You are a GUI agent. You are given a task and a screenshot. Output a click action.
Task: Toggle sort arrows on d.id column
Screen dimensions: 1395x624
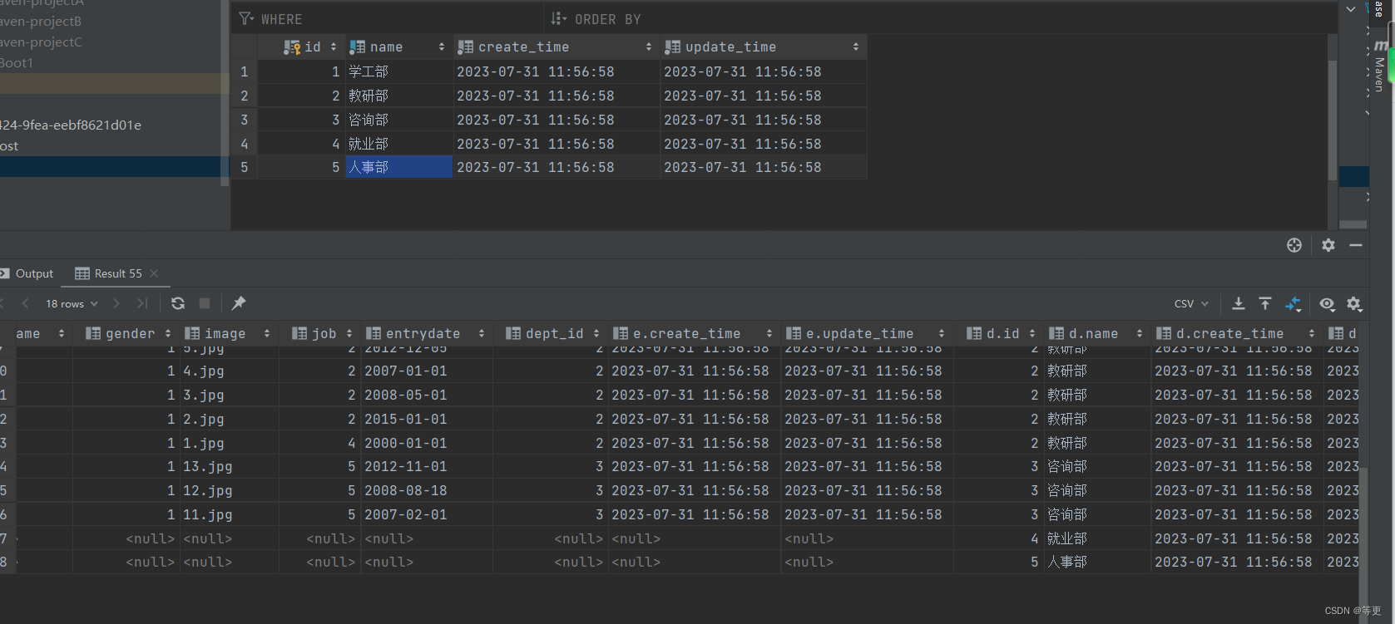click(x=1032, y=333)
